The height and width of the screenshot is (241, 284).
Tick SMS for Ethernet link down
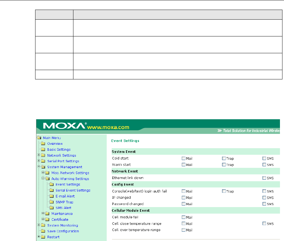(264, 178)
